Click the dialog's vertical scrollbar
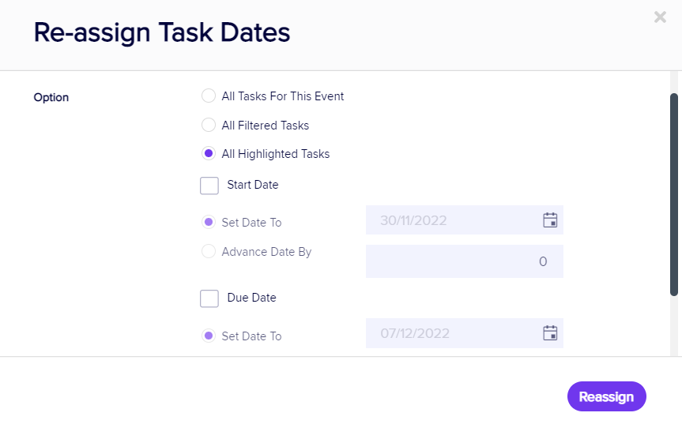 pyautogui.click(x=674, y=194)
